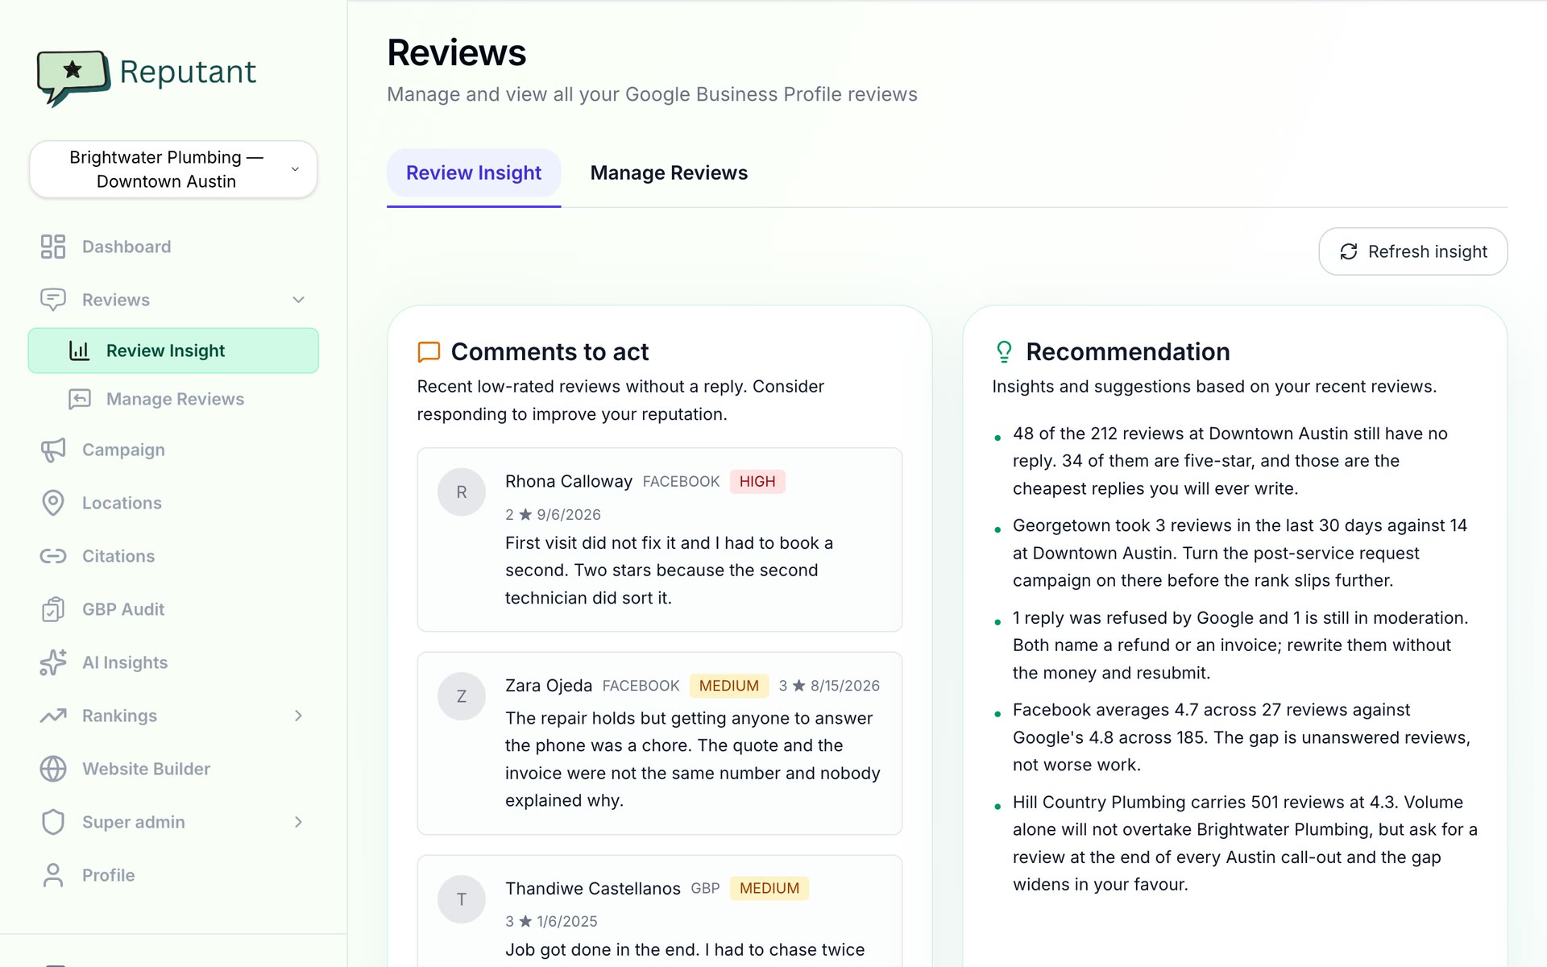Switch to the Manage Reviews tab
1547x967 pixels.
click(x=669, y=173)
